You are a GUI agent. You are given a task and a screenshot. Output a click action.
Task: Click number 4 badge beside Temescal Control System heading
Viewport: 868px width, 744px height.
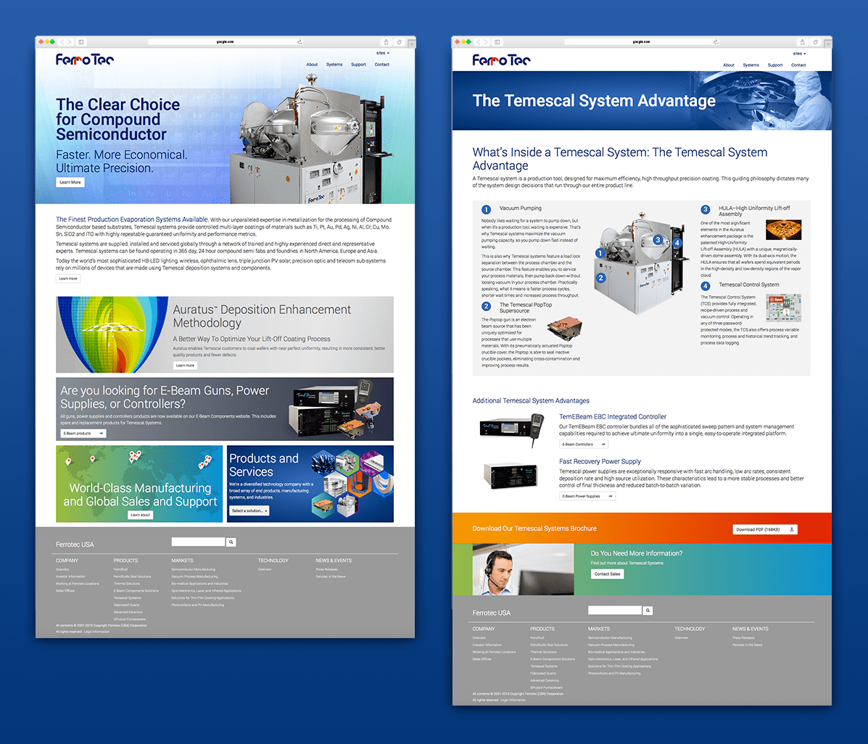pyautogui.click(x=706, y=286)
